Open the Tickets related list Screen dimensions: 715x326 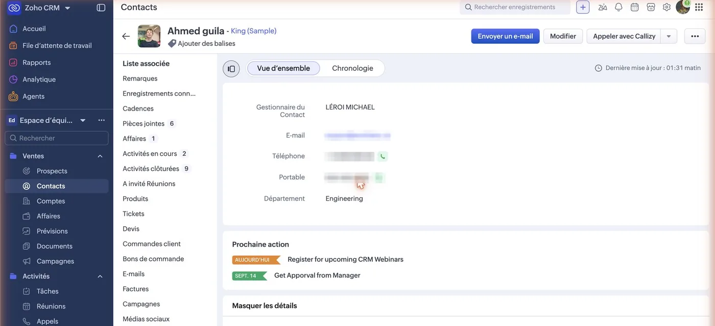(x=133, y=213)
